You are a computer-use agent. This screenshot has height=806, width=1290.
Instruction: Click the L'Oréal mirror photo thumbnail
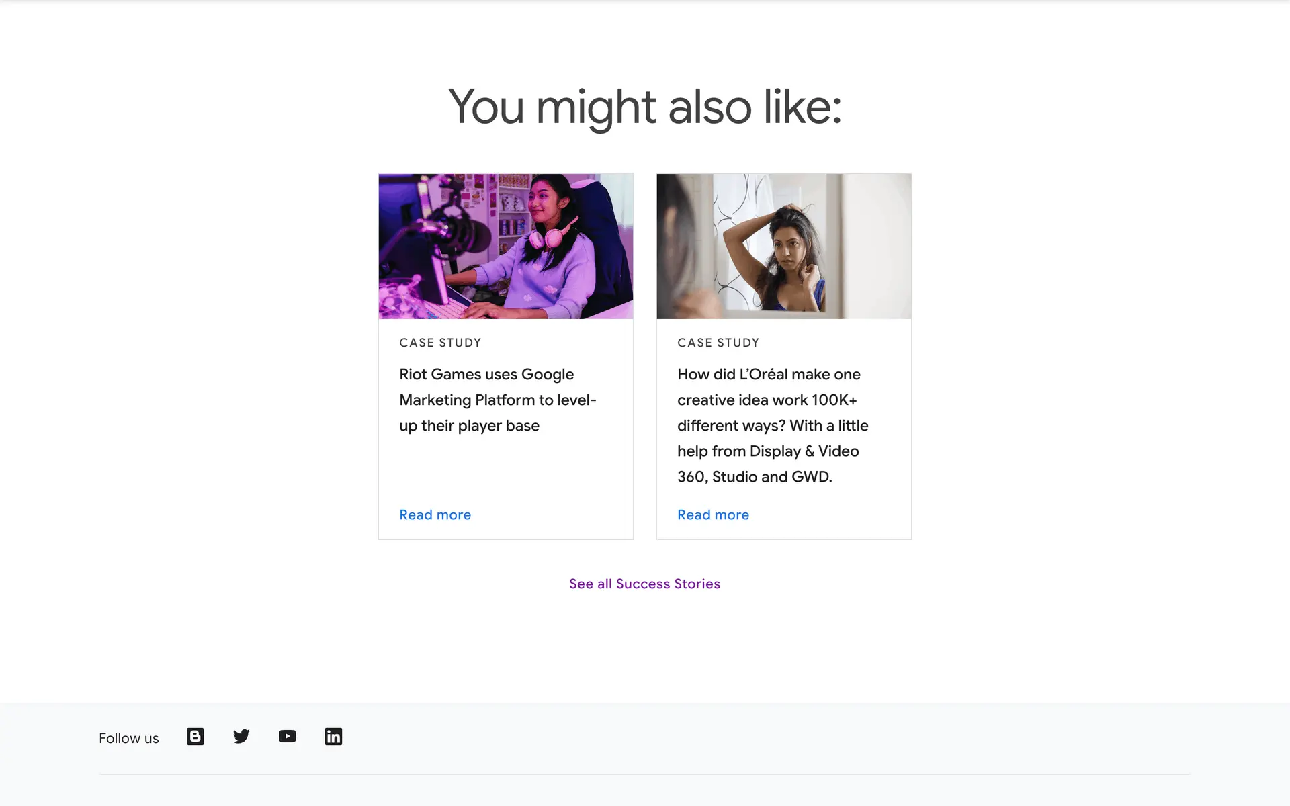click(x=783, y=246)
